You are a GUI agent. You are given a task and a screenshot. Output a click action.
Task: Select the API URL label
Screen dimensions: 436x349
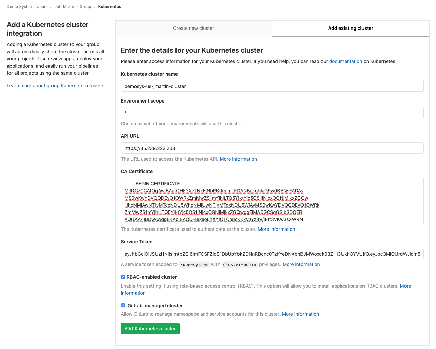[130, 136]
